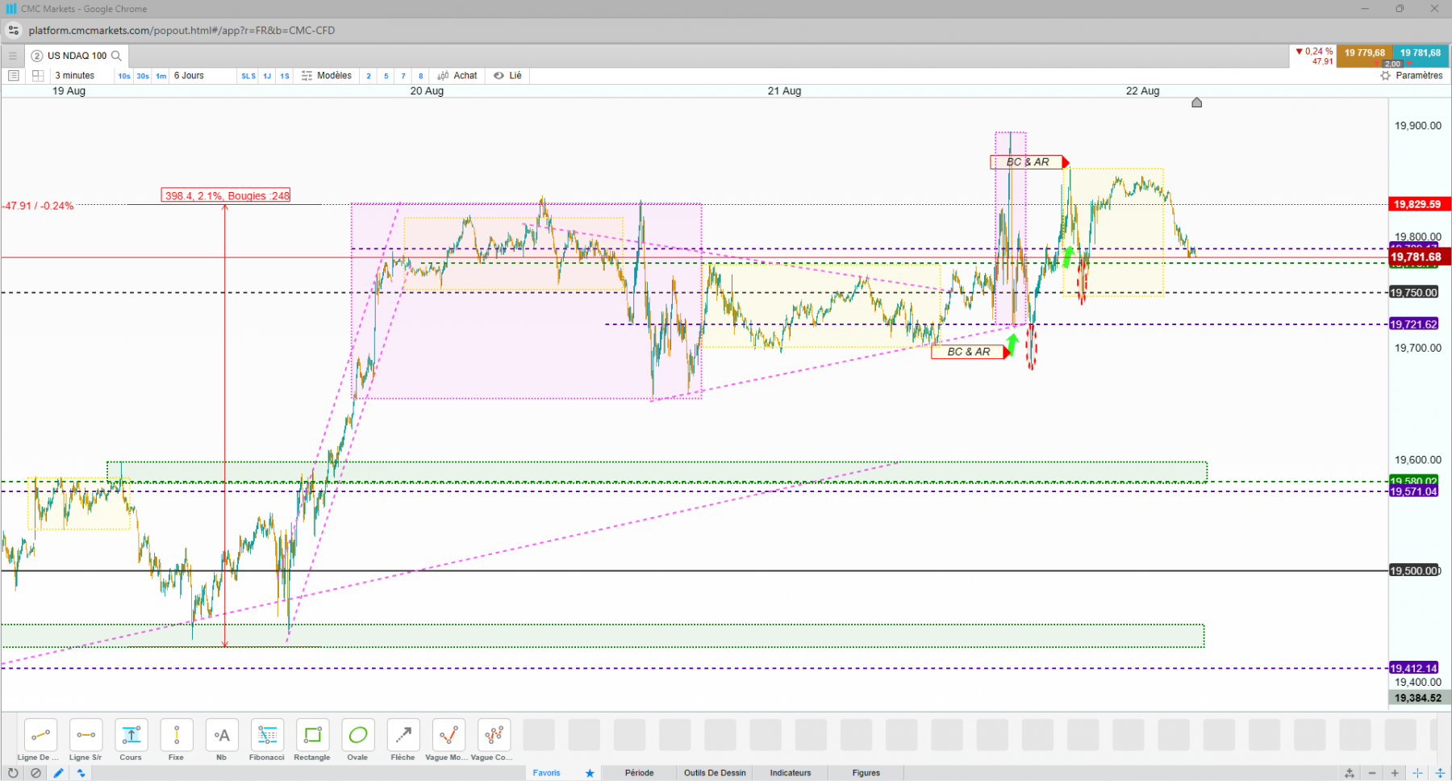Viewport: 1452px width, 781px height.
Task: Click the upper BC & AR annotation label
Action: tap(1028, 162)
